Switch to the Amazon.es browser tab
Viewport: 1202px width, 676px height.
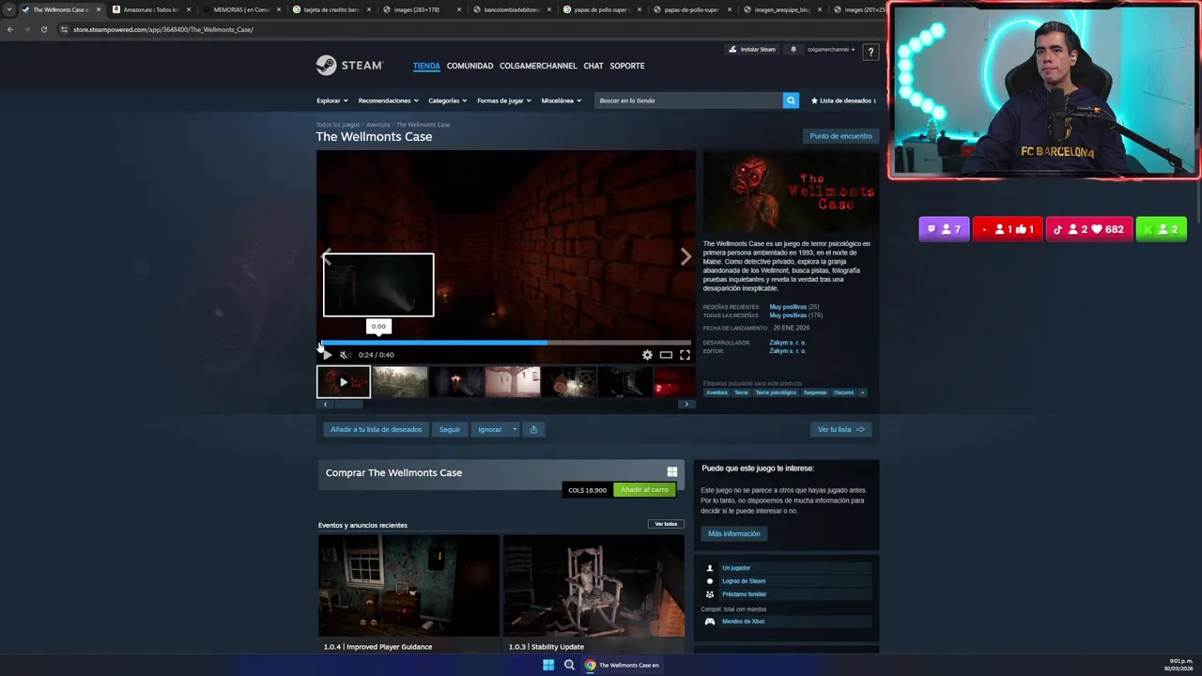[150, 9]
